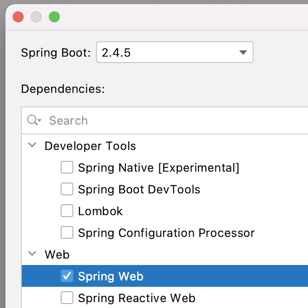Image resolution: width=308 pixels, height=308 pixels.
Task: Select the Spring Reactive Web label text
Action: point(136,298)
